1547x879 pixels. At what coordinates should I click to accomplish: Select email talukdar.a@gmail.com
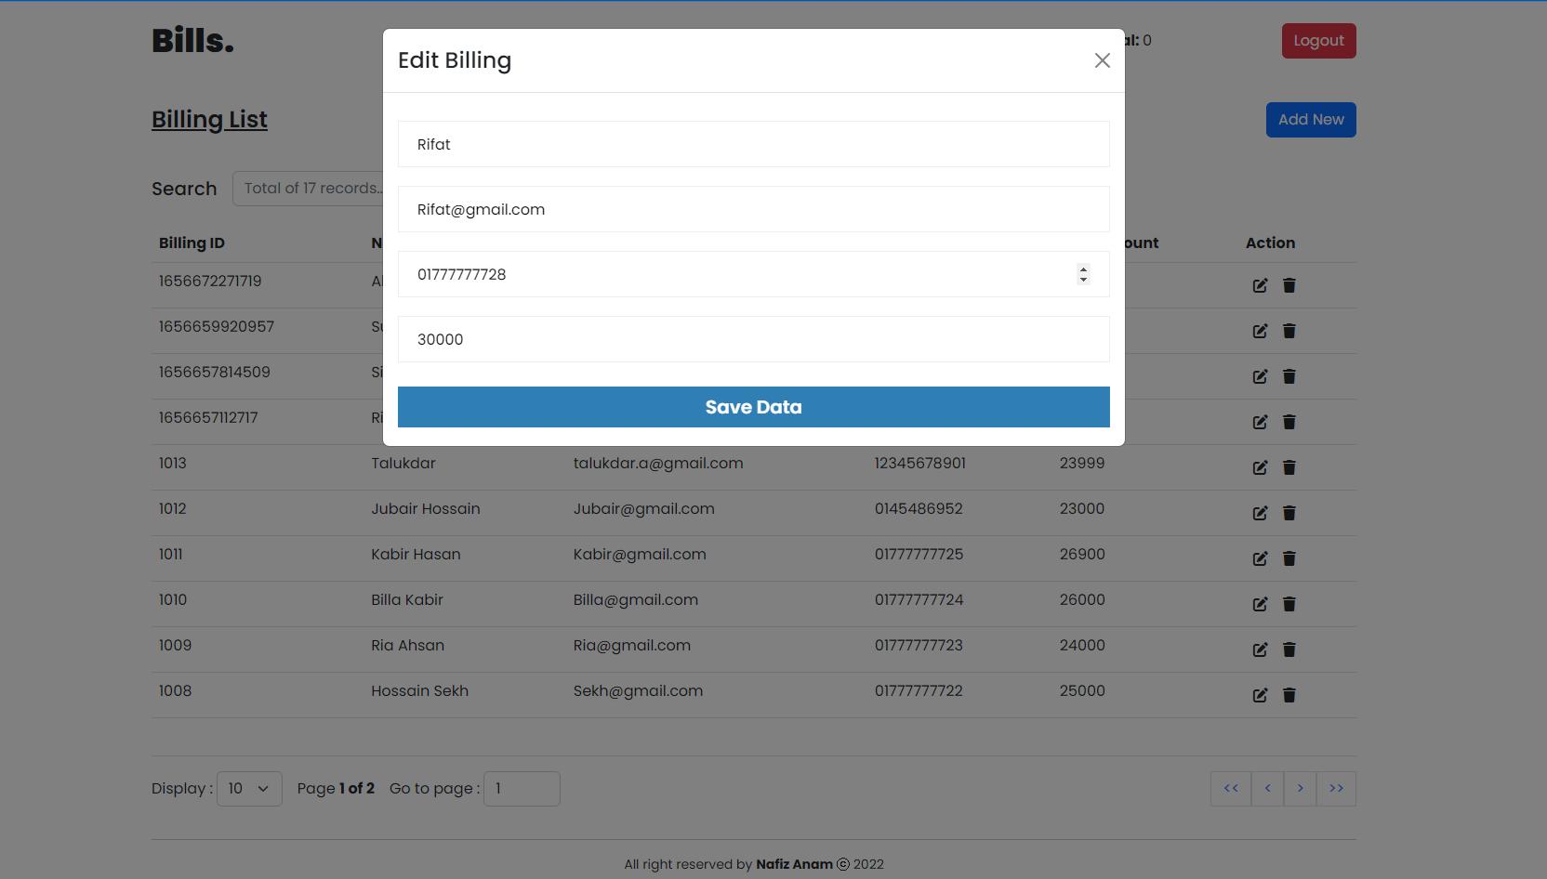point(658,463)
